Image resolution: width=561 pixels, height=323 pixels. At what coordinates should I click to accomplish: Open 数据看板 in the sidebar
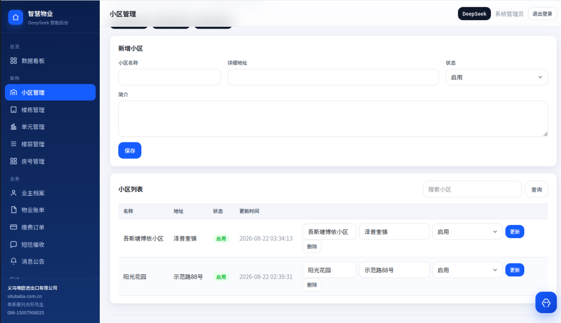(x=50, y=61)
